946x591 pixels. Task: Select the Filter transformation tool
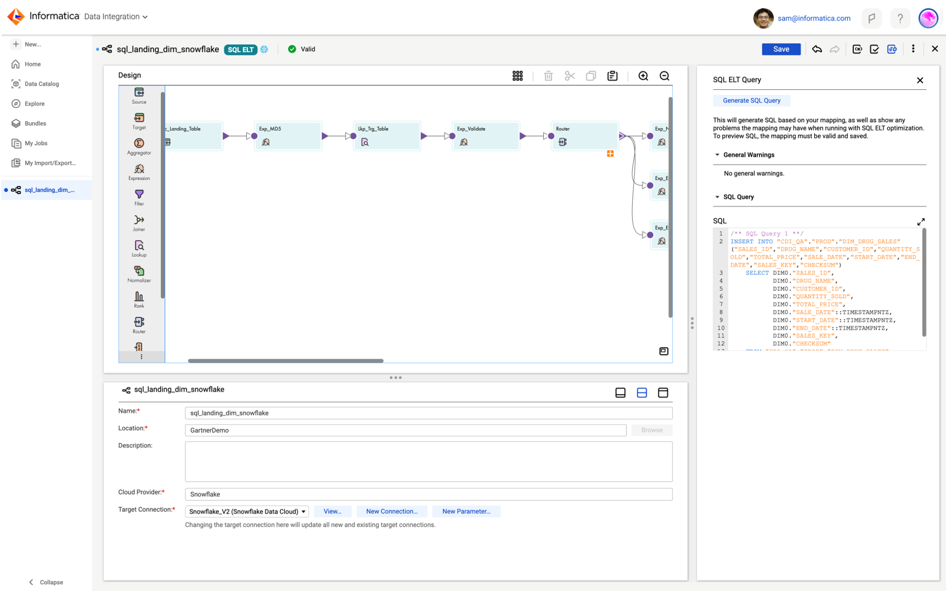pyautogui.click(x=138, y=195)
